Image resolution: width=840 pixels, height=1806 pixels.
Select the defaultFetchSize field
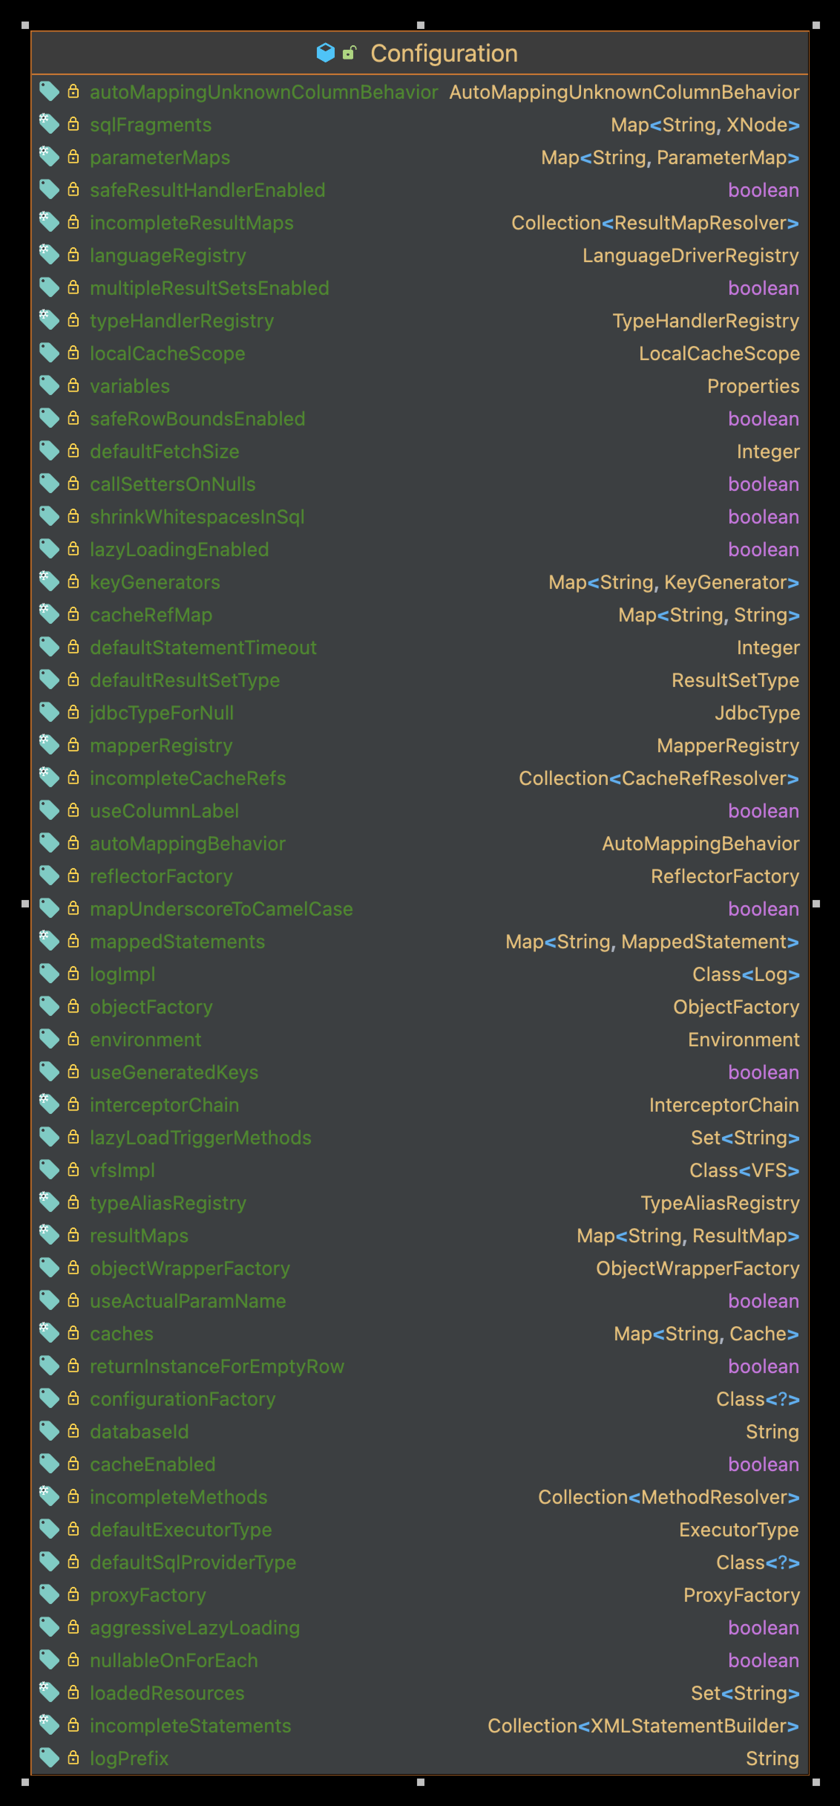165,451
